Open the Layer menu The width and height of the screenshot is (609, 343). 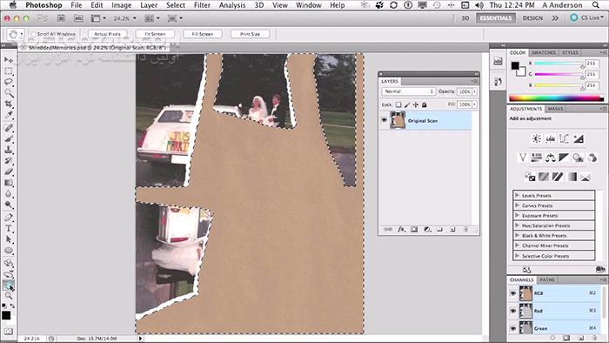click(x=149, y=5)
